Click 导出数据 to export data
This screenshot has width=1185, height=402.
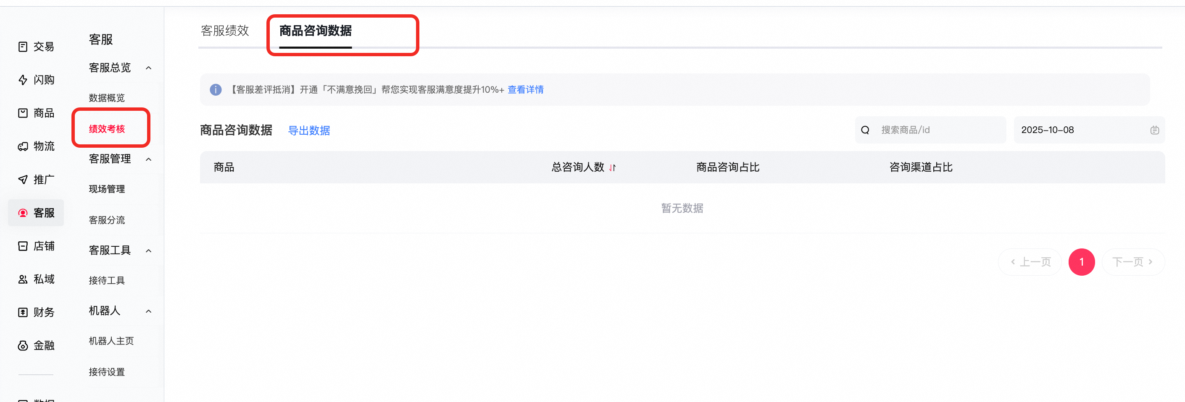[309, 131]
